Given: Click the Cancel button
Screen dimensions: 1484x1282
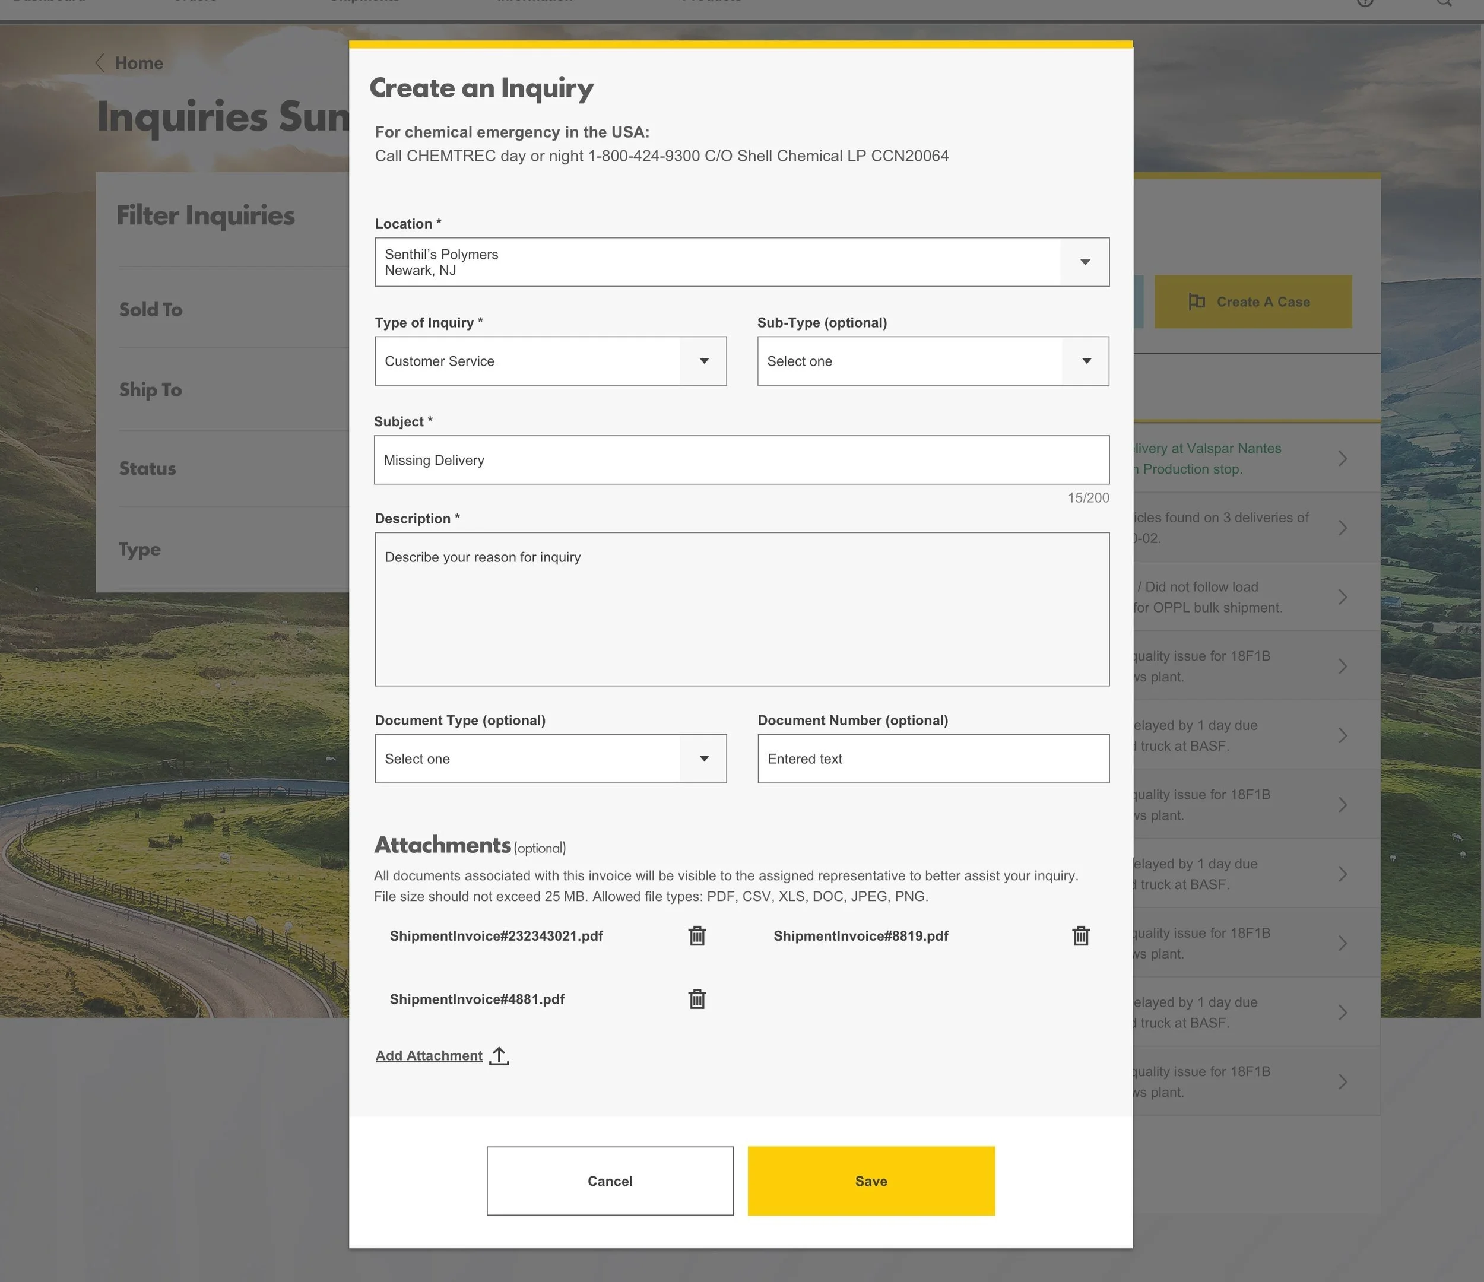Looking at the screenshot, I should pyautogui.click(x=610, y=1181).
